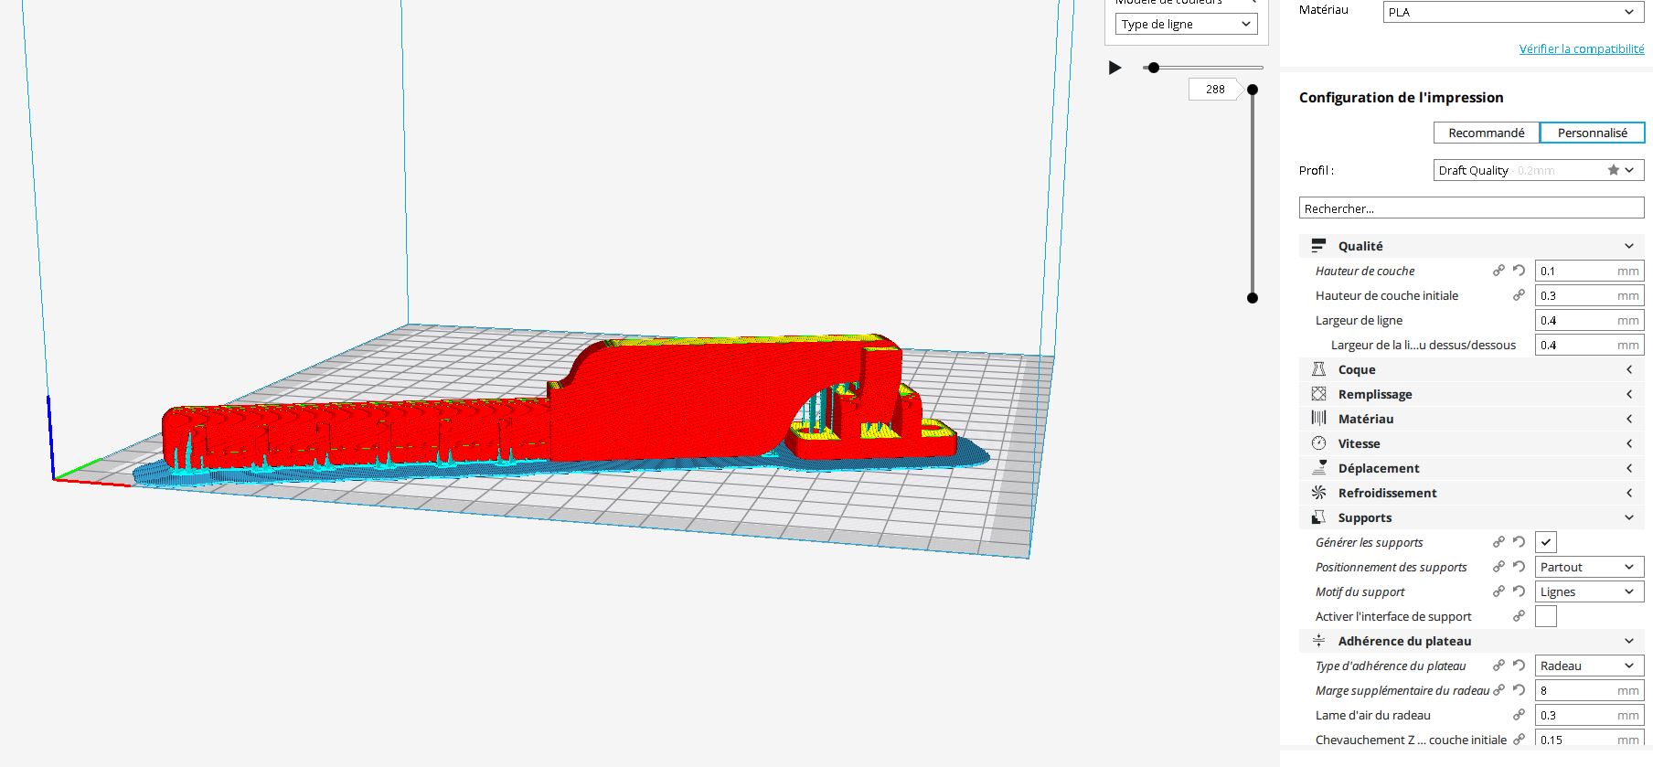Click link icon for Générer les supports
Image resolution: width=1653 pixels, height=767 pixels.
tap(1498, 542)
